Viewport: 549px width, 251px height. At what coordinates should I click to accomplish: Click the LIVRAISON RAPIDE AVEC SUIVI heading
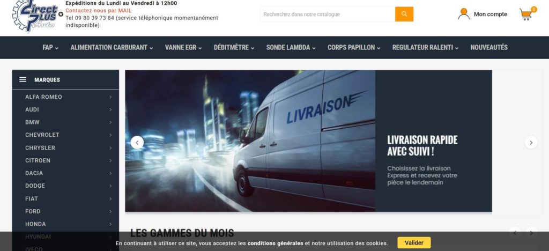pyautogui.click(x=422, y=146)
